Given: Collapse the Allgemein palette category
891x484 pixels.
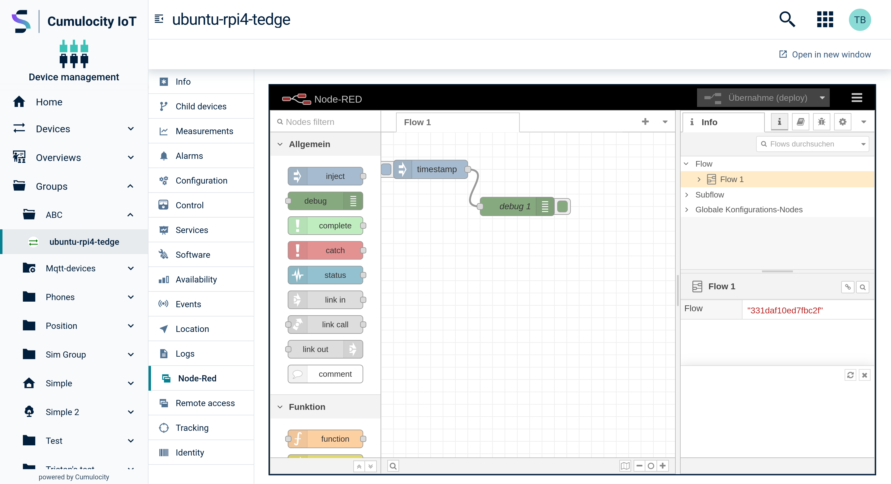Looking at the screenshot, I should point(280,144).
